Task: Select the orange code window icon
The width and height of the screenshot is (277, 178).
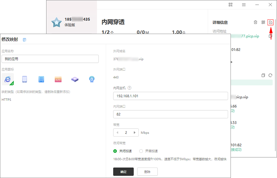Action: click(x=58, y=79)
